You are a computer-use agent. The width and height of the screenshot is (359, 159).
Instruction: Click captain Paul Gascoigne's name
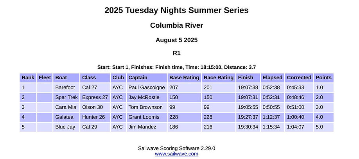point(146,88)
